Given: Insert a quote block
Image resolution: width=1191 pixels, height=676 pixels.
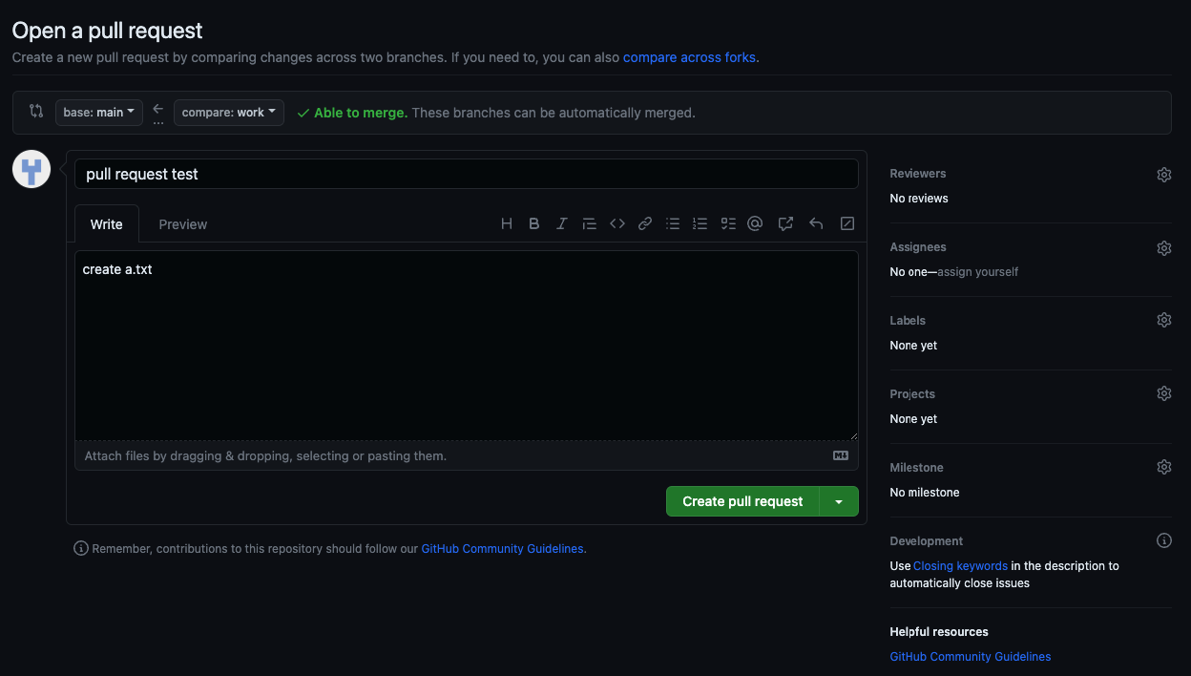Looking at the screenshot, I should pyautogui.click(x=590, y=223).
